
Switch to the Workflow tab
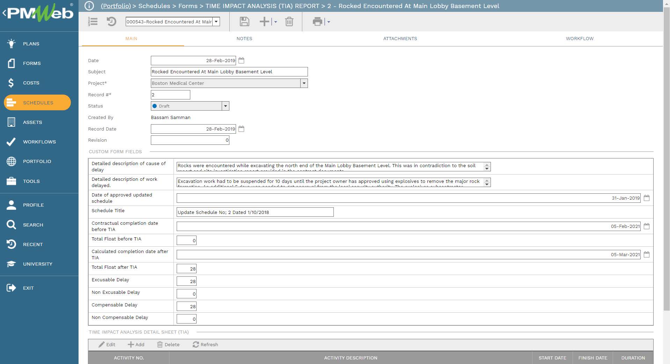click(580, 38)
